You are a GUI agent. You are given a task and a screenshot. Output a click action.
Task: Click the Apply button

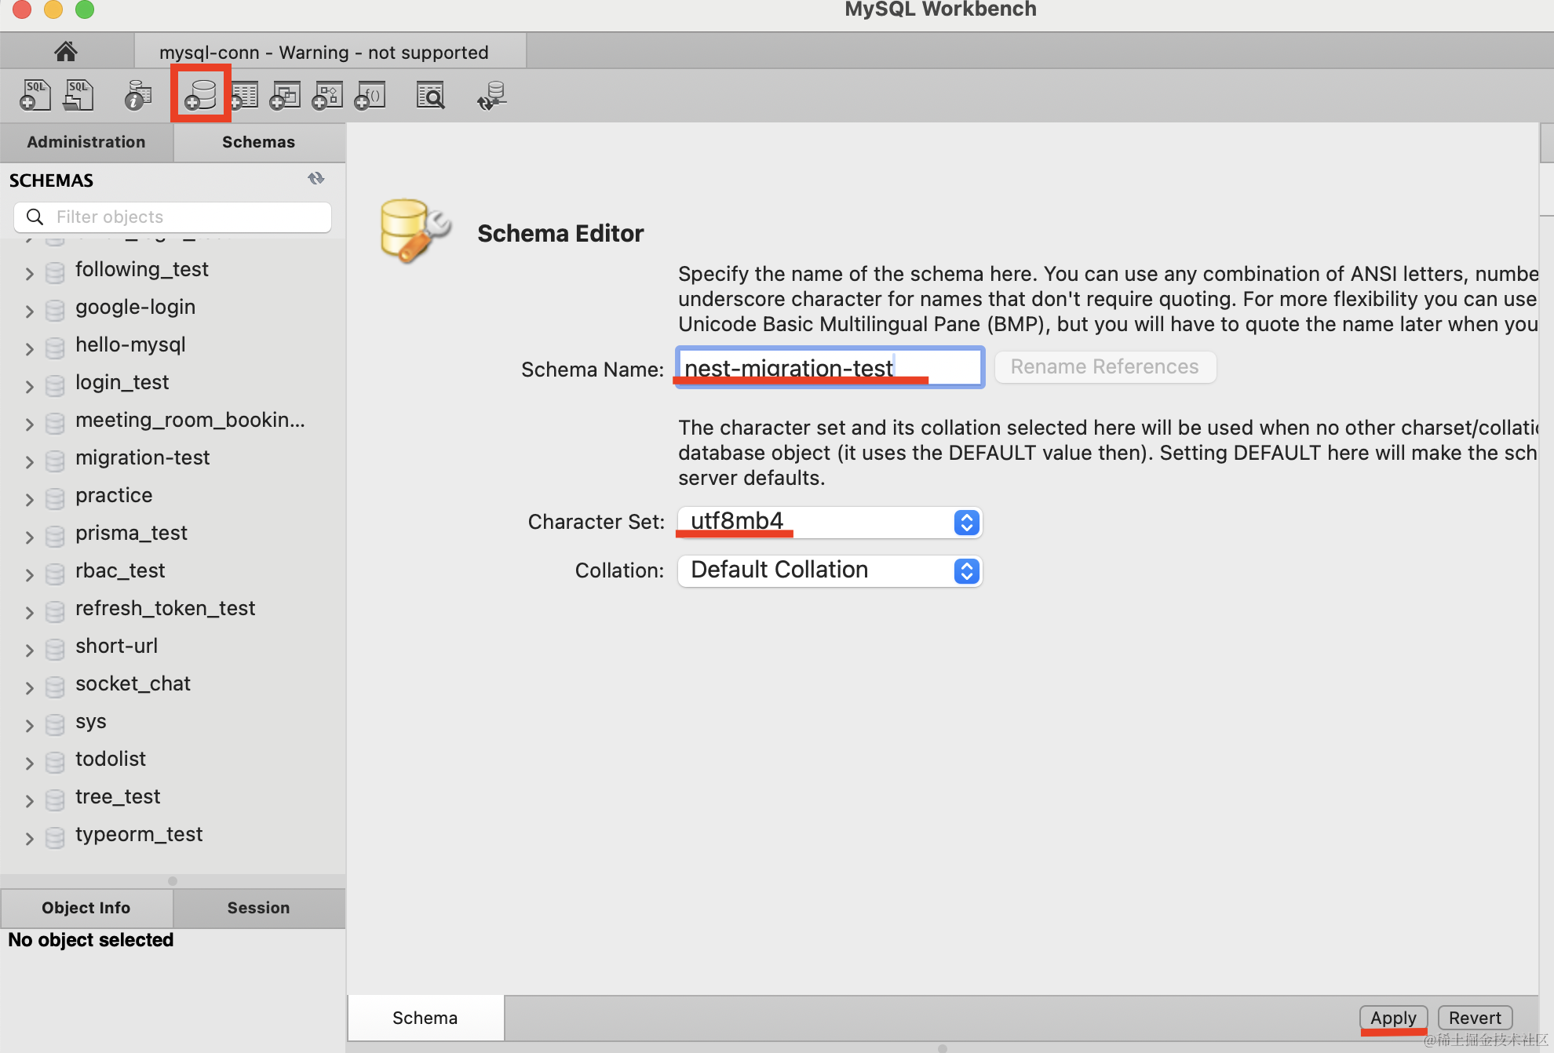coord(1393,1018)
